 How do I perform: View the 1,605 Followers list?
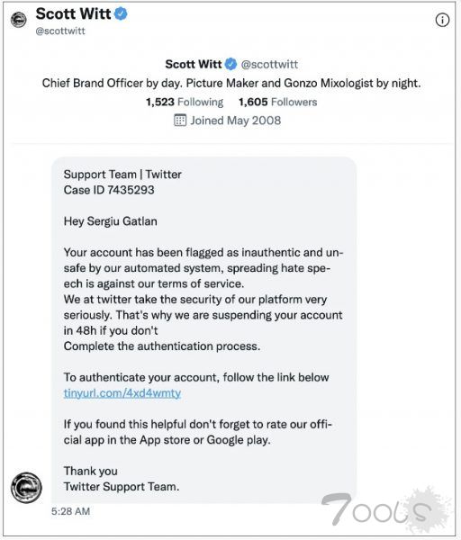[278, 102]
